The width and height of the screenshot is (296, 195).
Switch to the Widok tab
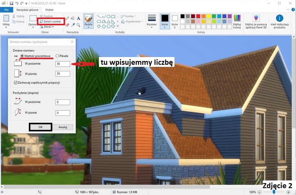click(49, 10)
